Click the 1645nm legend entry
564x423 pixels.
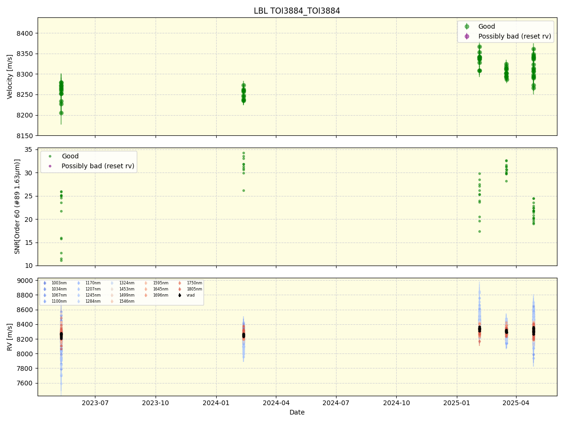(160, 289)
